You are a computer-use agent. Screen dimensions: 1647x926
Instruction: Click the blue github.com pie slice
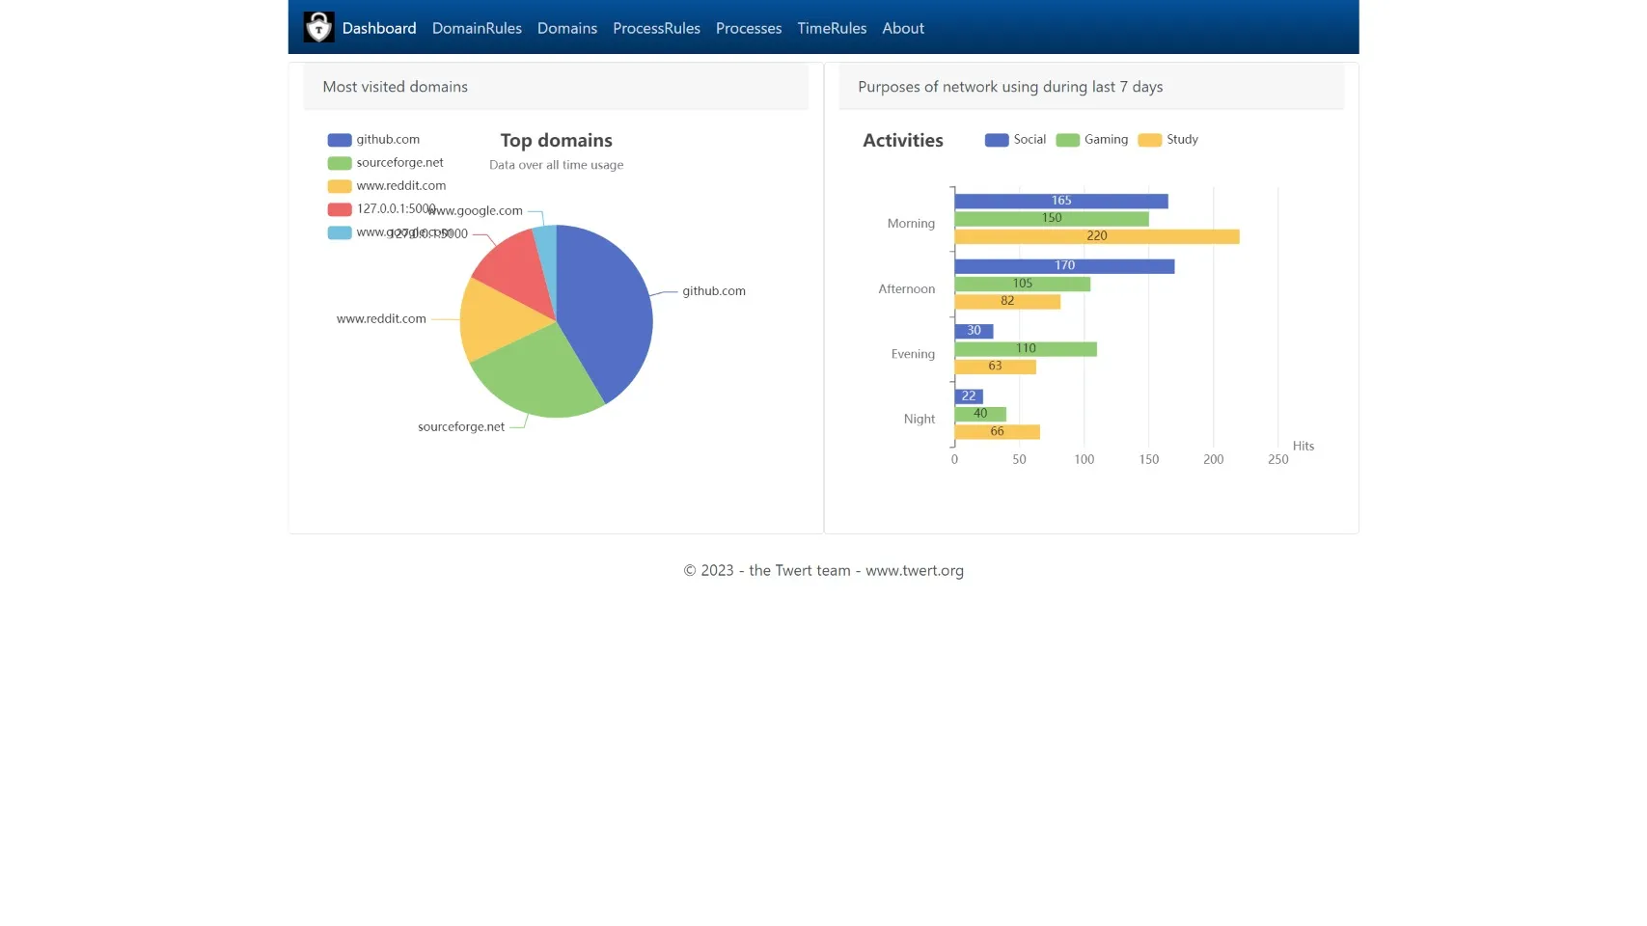608,309
